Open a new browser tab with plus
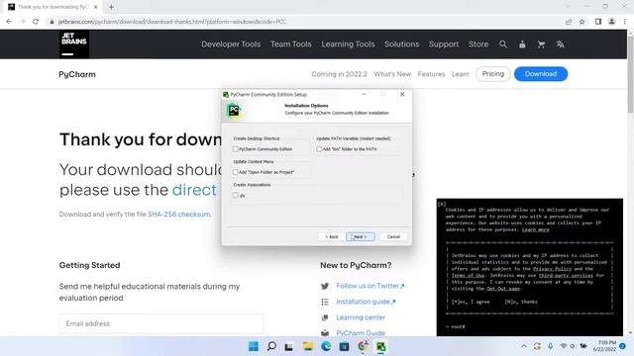Image resolution: width=634 pixels, height=356 pixels. [111, 7]
